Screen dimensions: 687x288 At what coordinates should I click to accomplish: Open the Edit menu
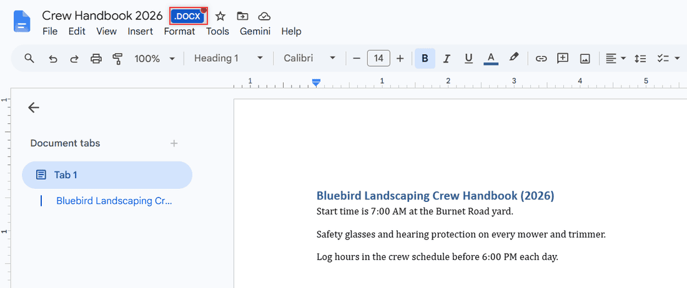point(77,31)
